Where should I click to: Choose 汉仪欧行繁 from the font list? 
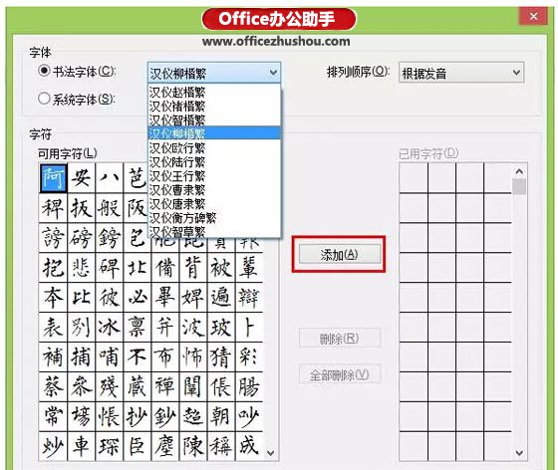(x=214, y=148)
